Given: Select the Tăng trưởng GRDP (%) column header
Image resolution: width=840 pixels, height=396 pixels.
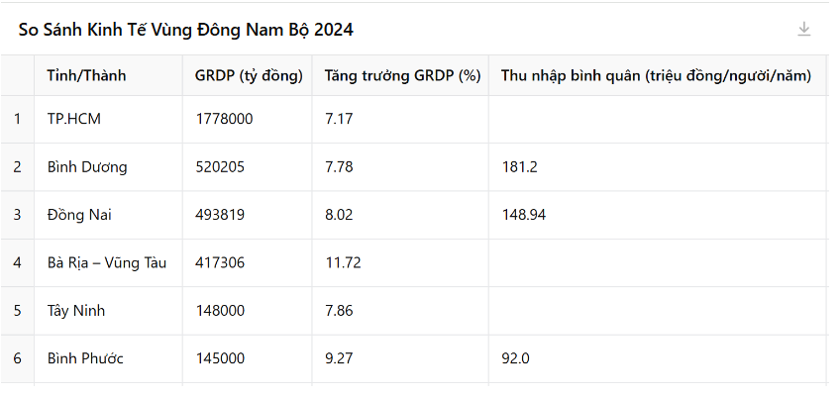Looking at the screenshot, I should coord(401,75).
